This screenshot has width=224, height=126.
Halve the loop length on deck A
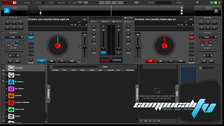(x=10, y=56)
